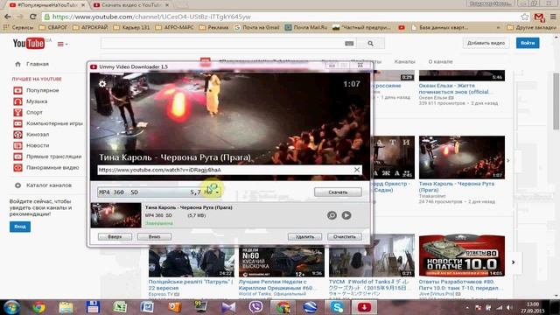Open Windows Start menu
The width and height of the screenshot is (560, 315).
(x=11, y=307)
